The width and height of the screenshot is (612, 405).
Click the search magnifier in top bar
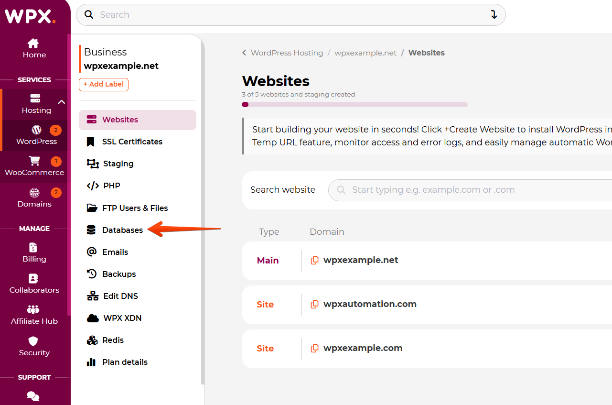coord(89,14)
